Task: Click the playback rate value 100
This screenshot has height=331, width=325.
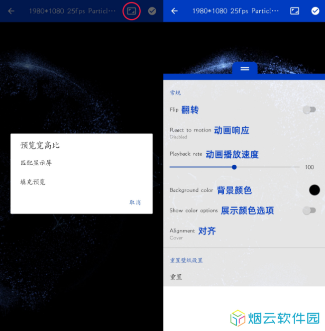Action: (x=310, y=167)
